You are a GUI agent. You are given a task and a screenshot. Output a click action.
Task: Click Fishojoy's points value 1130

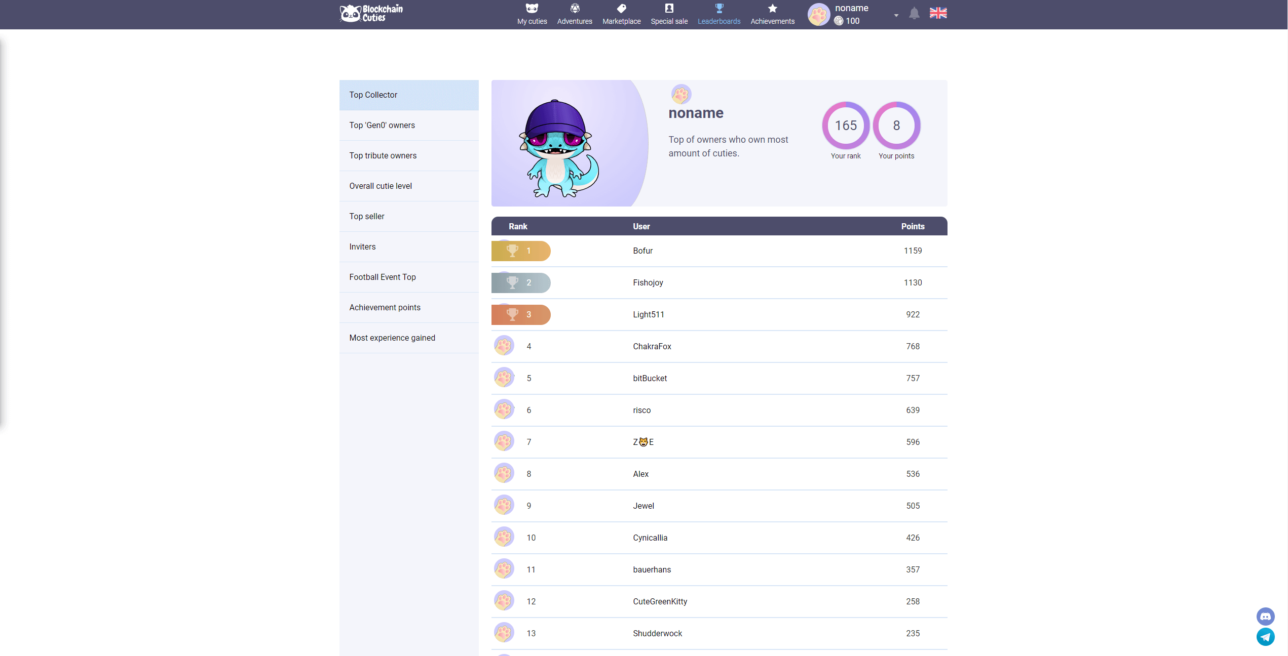[913, 283]
